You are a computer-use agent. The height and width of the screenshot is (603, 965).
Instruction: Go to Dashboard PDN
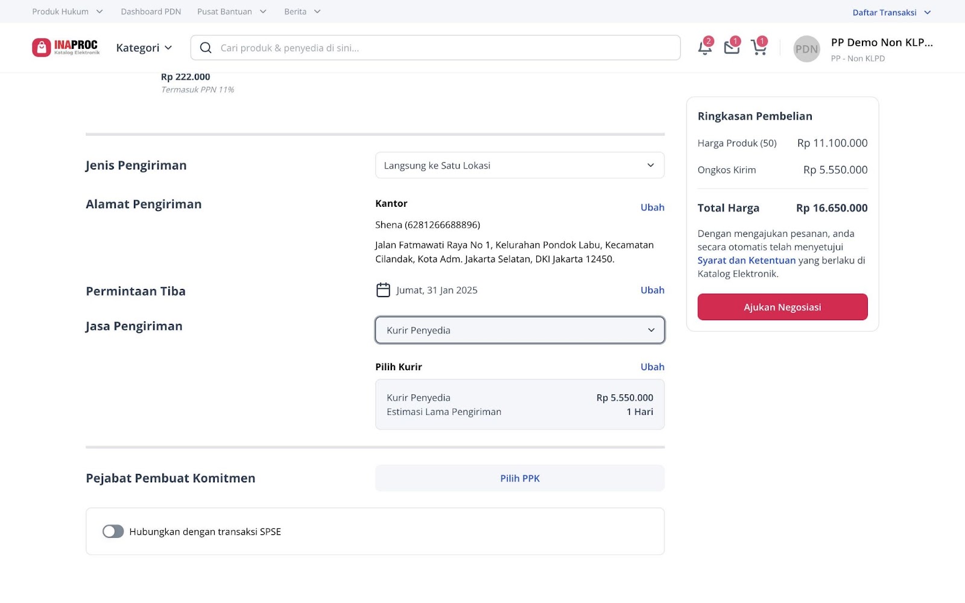(x=151, y=11)
